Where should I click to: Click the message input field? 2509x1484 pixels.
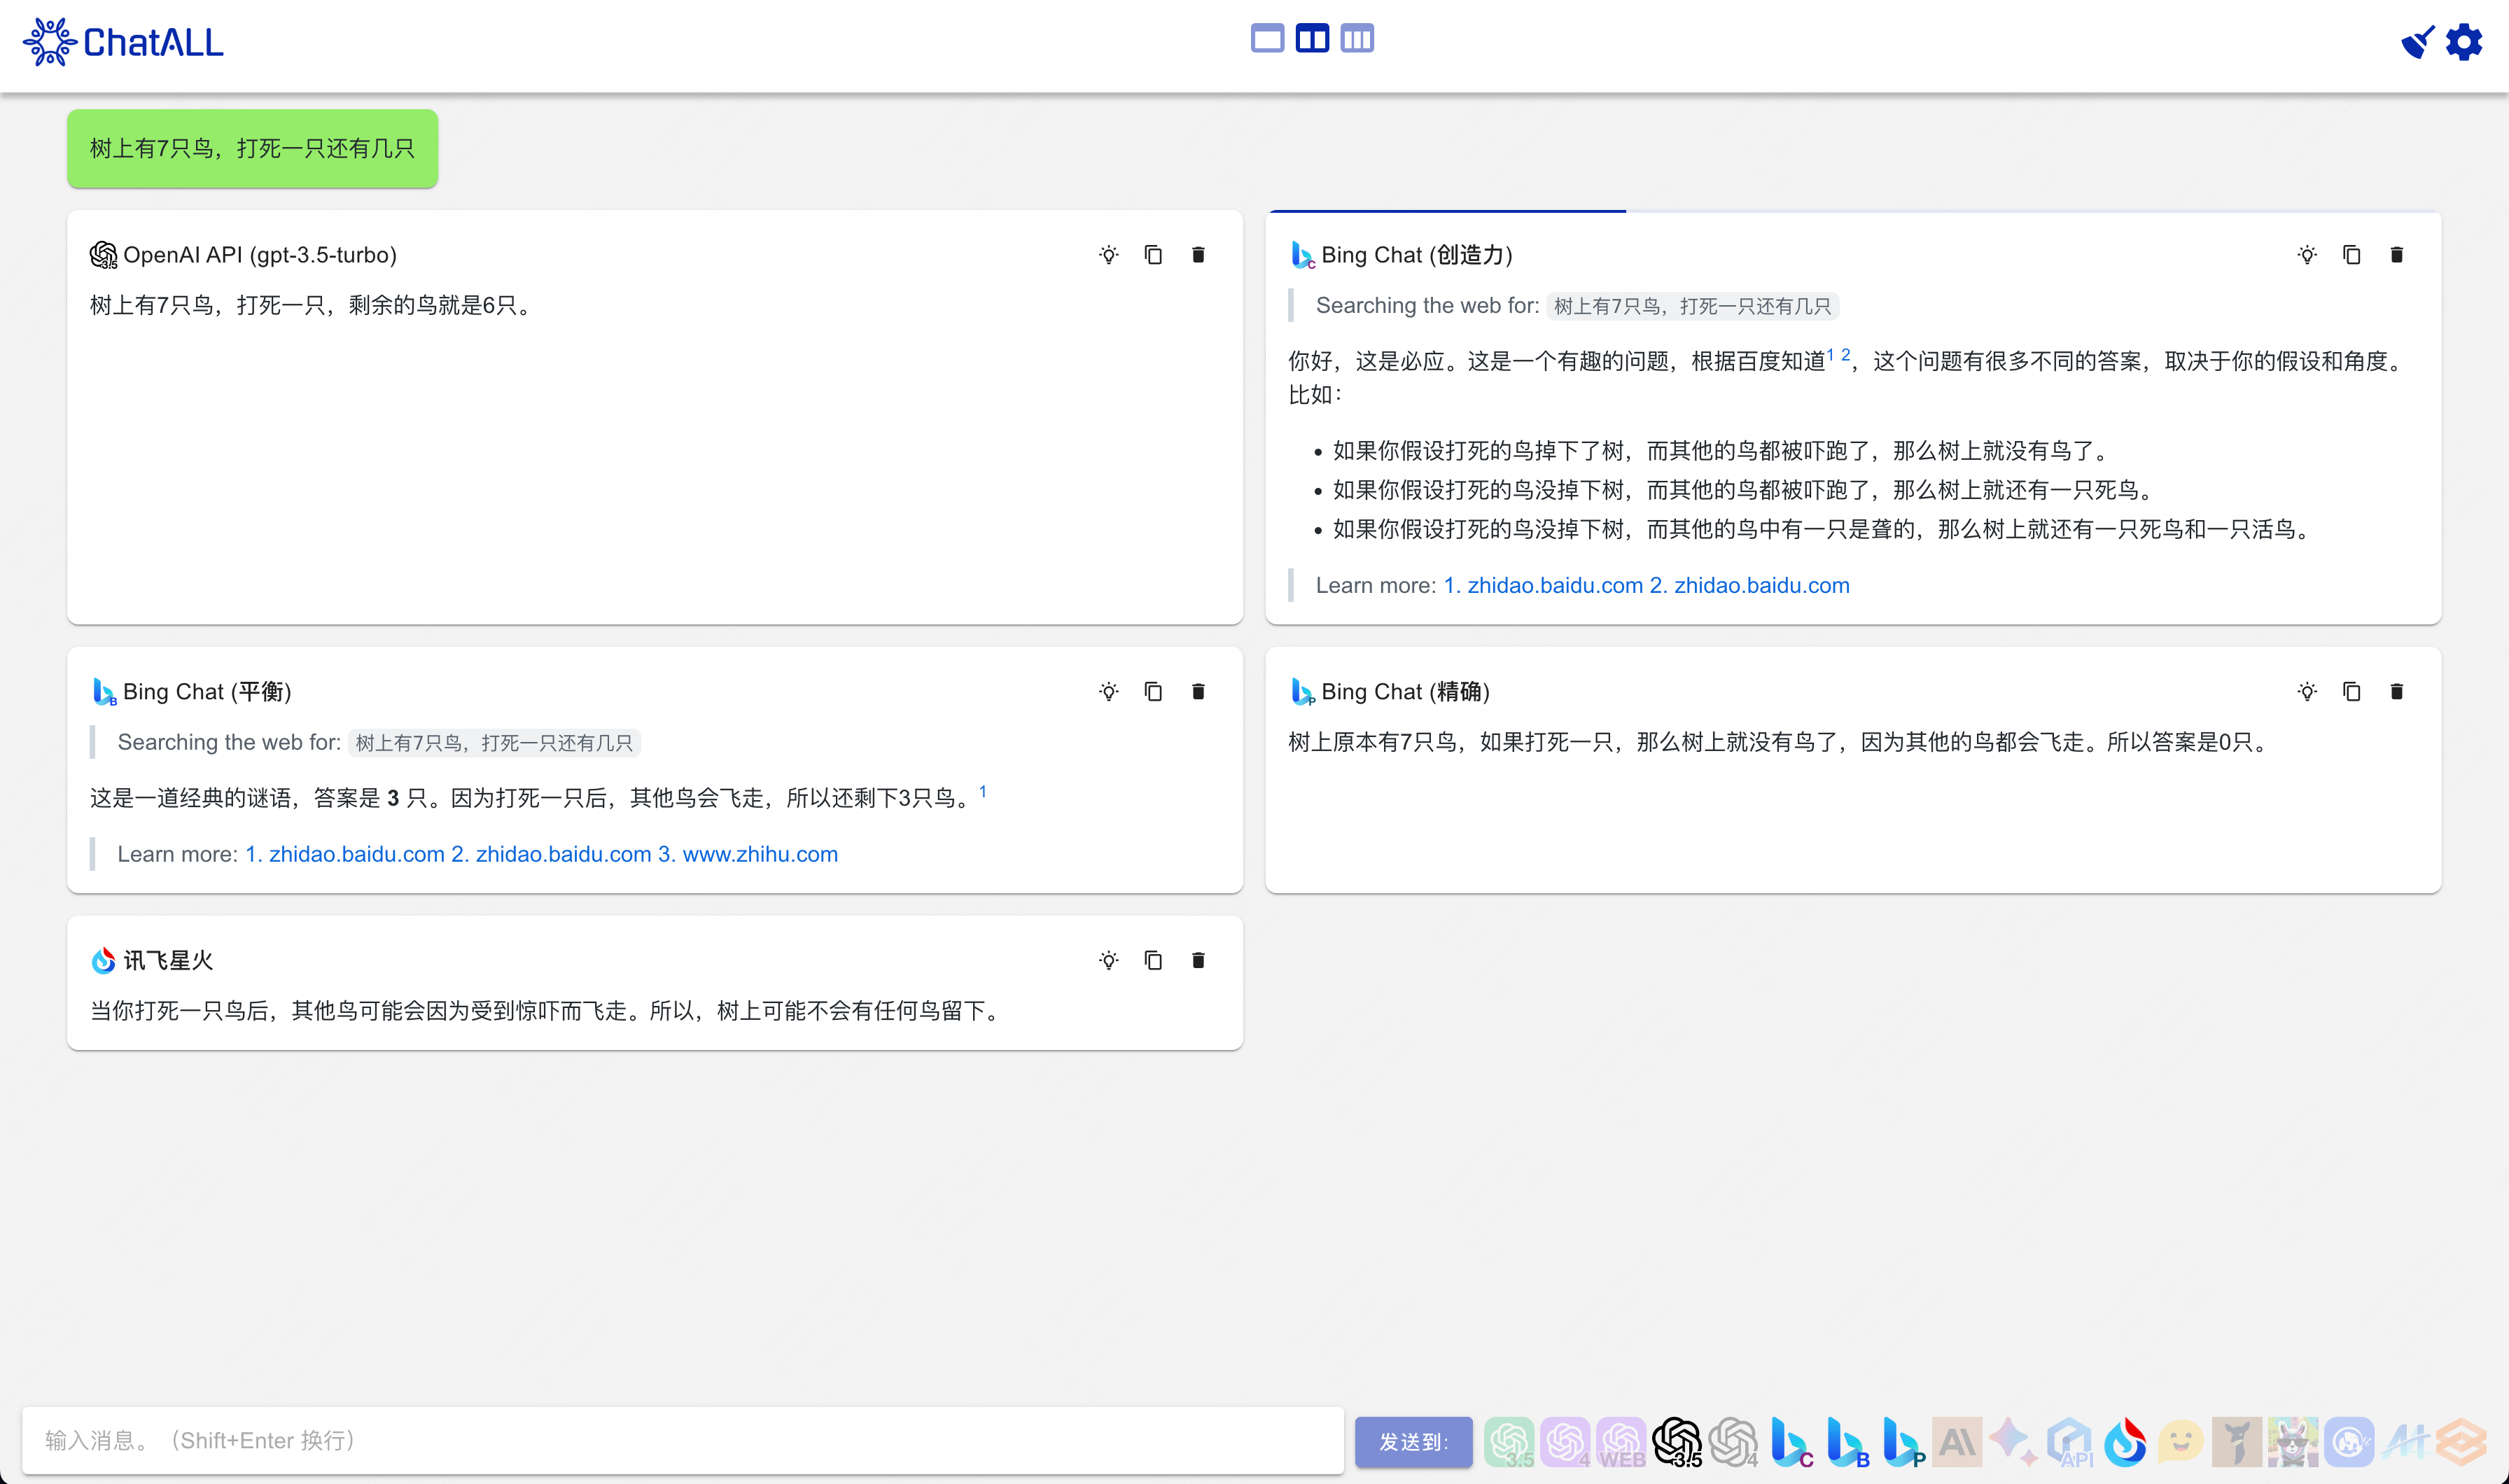click(x=682, y=1440)
